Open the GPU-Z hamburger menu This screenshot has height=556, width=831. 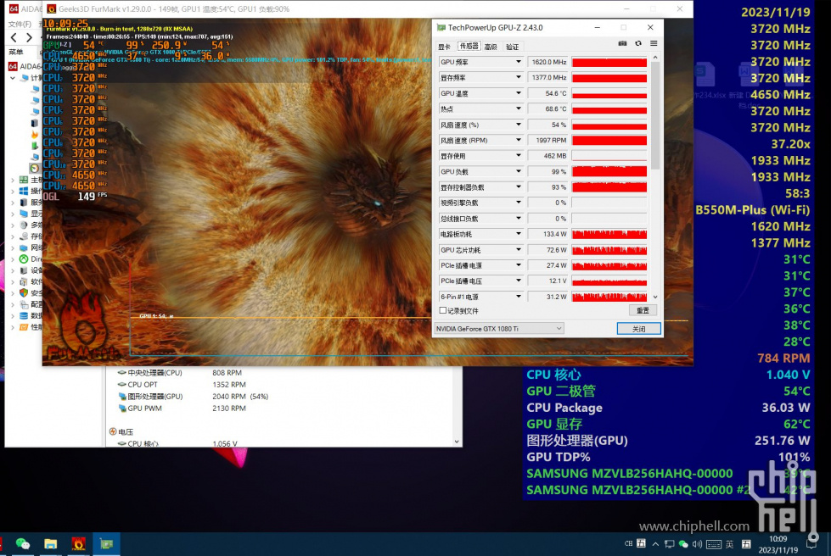coord(654,43)
